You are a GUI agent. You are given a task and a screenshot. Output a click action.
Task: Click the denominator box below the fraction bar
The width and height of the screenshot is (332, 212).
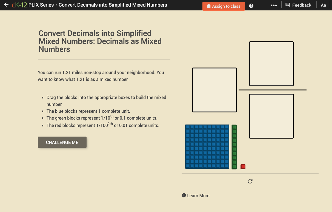click(x=271, y=116)
